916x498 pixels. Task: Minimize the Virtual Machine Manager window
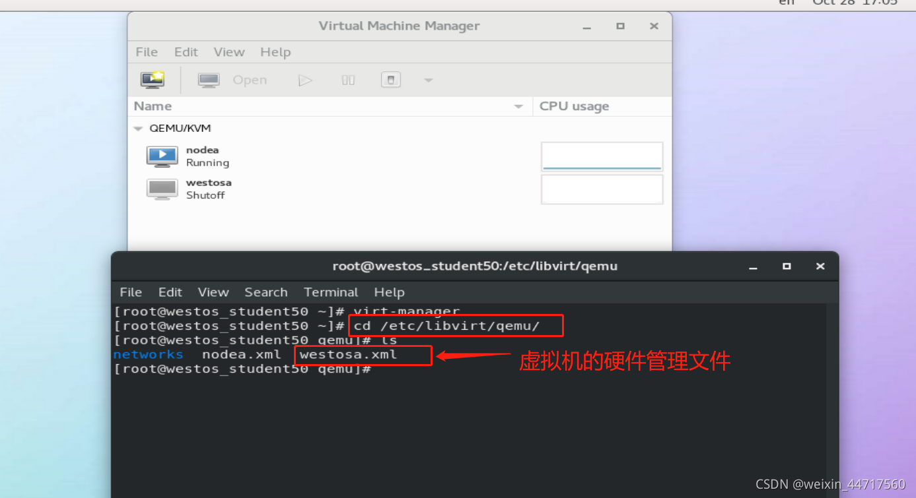(586, 26)
